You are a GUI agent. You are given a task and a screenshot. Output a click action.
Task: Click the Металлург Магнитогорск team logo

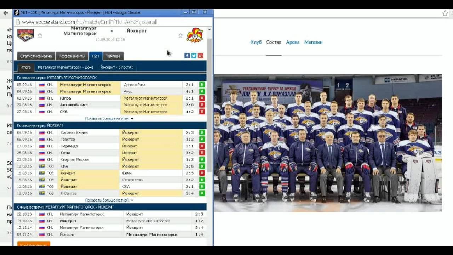click(x=25, y=35)
